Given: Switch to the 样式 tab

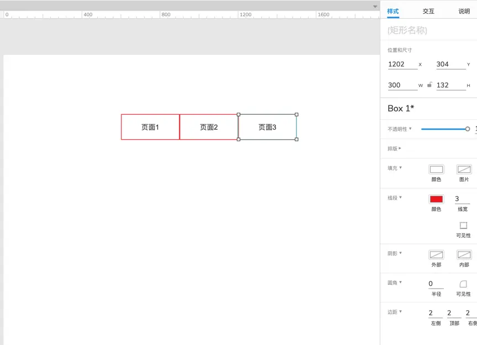Looking at the screenshot, I should [x=393, y=11].
